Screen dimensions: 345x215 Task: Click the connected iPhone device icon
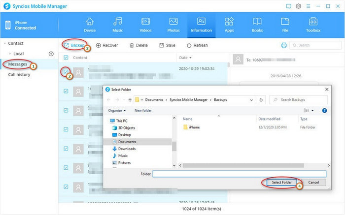tap(8, 25)
